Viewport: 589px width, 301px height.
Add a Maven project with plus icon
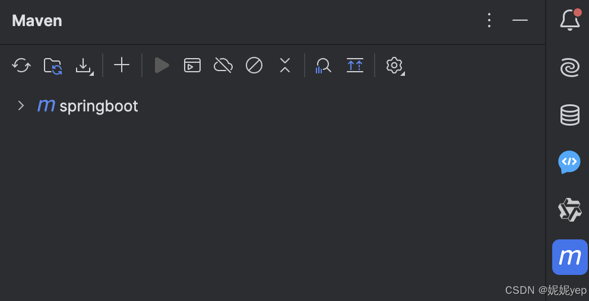pyautogui.click(x=122, y=65)
